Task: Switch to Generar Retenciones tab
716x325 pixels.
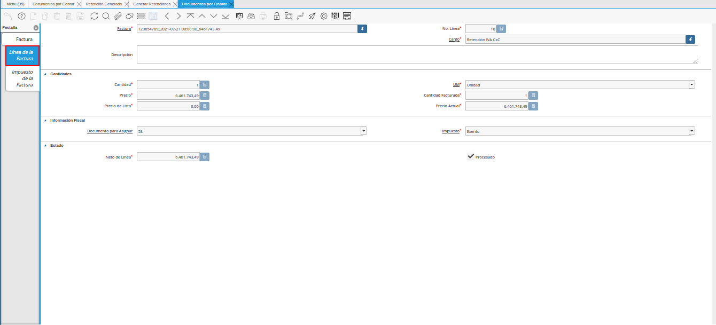Action: [152, 4]
